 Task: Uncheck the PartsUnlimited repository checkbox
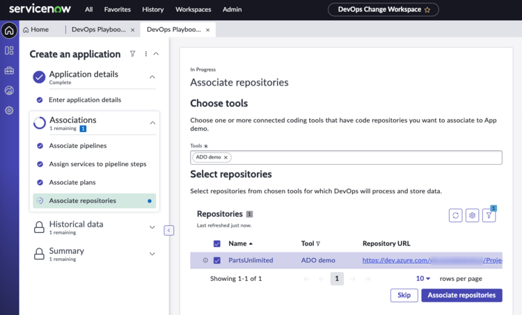pyautogui.click(x=216, y=261)
